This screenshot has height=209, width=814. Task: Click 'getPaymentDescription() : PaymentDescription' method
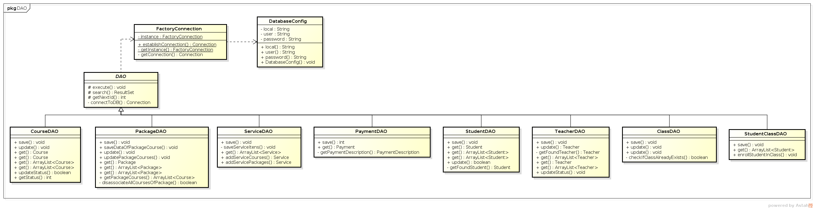[x=368, y=153]
